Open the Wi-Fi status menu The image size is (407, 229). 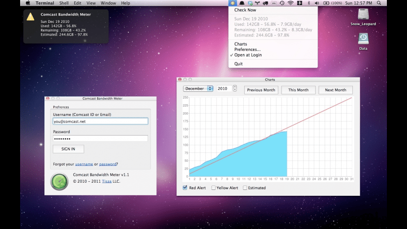click(291, 3)
